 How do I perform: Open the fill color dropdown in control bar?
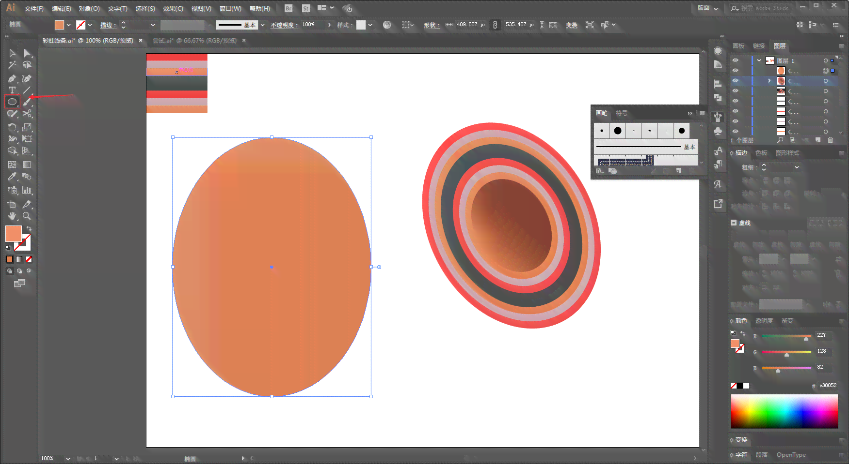pyautogui.click(x=68, y=25)
